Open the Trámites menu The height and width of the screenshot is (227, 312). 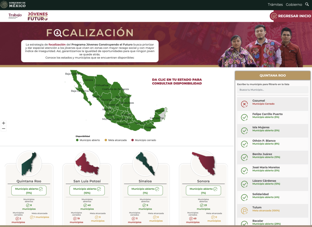pos(275,5)
